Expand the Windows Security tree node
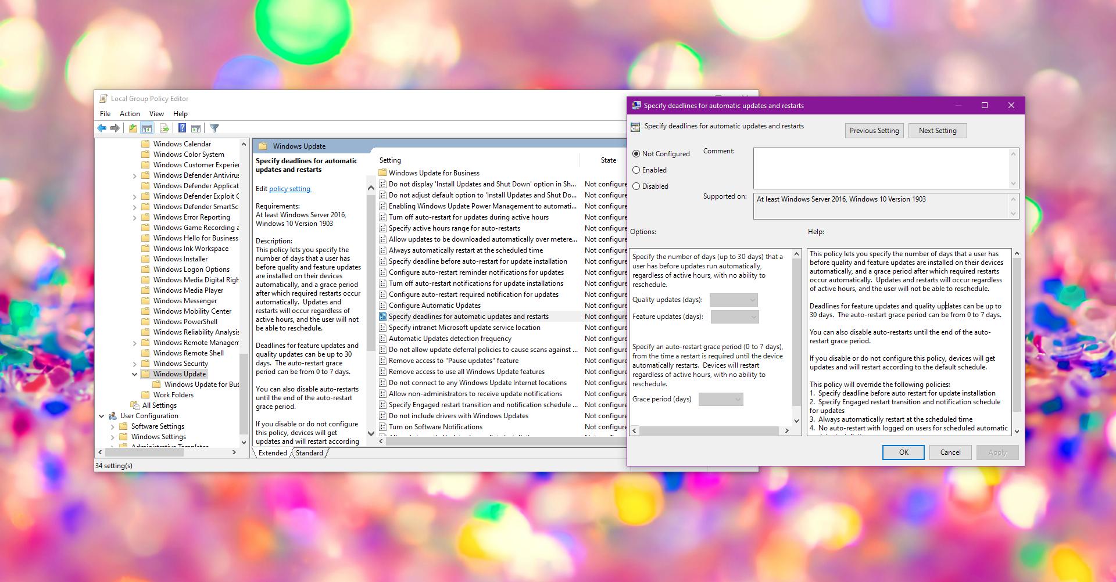This screenshot has height=582, width=1116. click(x=135, y=364)
